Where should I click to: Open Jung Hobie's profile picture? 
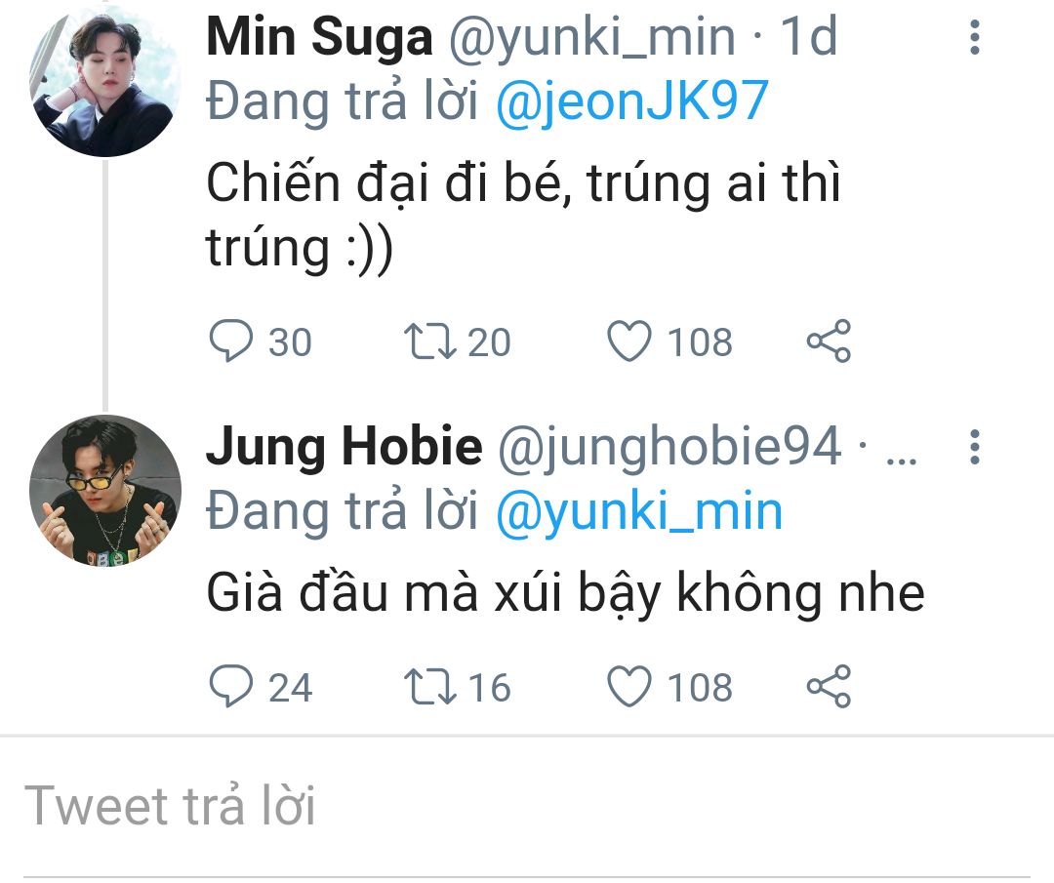pyautogui.click(x=104, y=491)
